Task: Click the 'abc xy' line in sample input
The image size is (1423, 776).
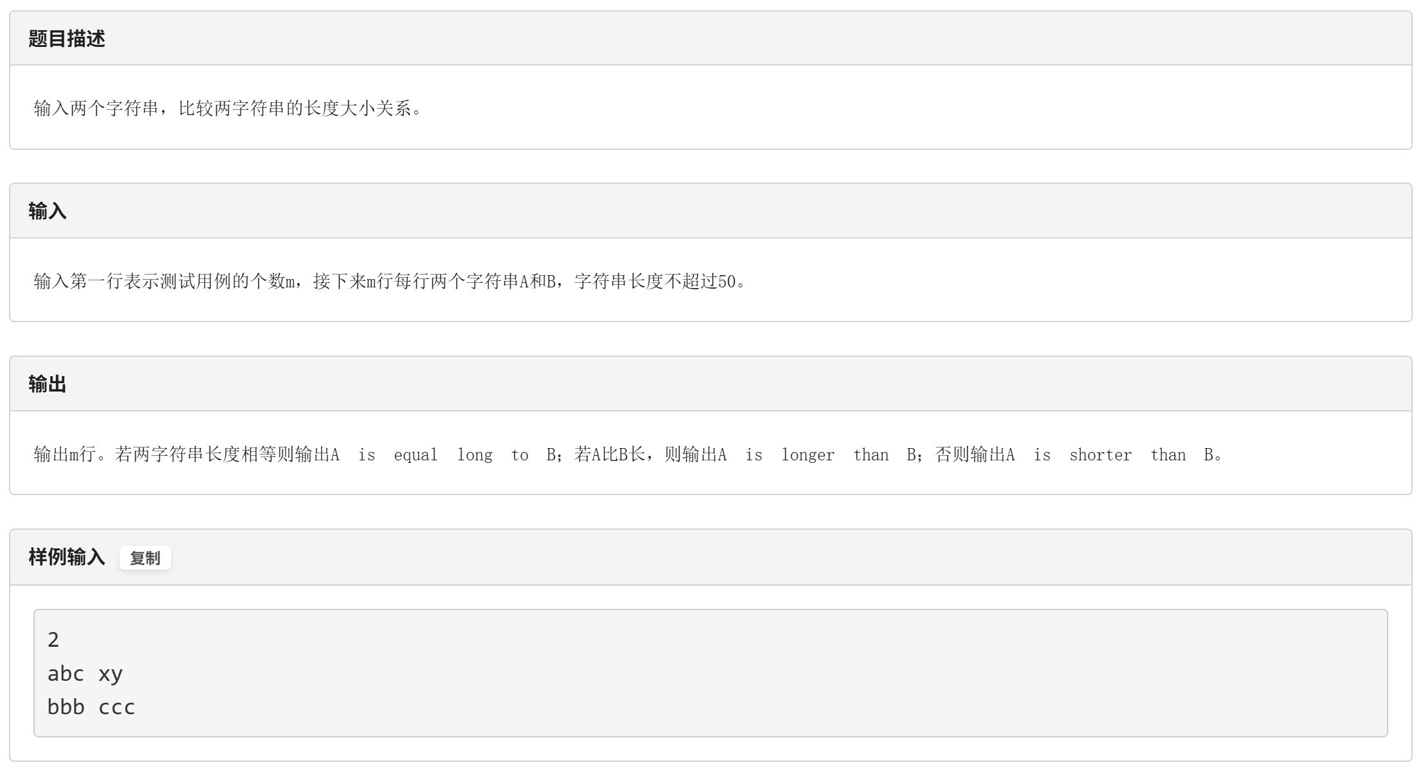Action: pyautogui.click(x=84, y=673)
